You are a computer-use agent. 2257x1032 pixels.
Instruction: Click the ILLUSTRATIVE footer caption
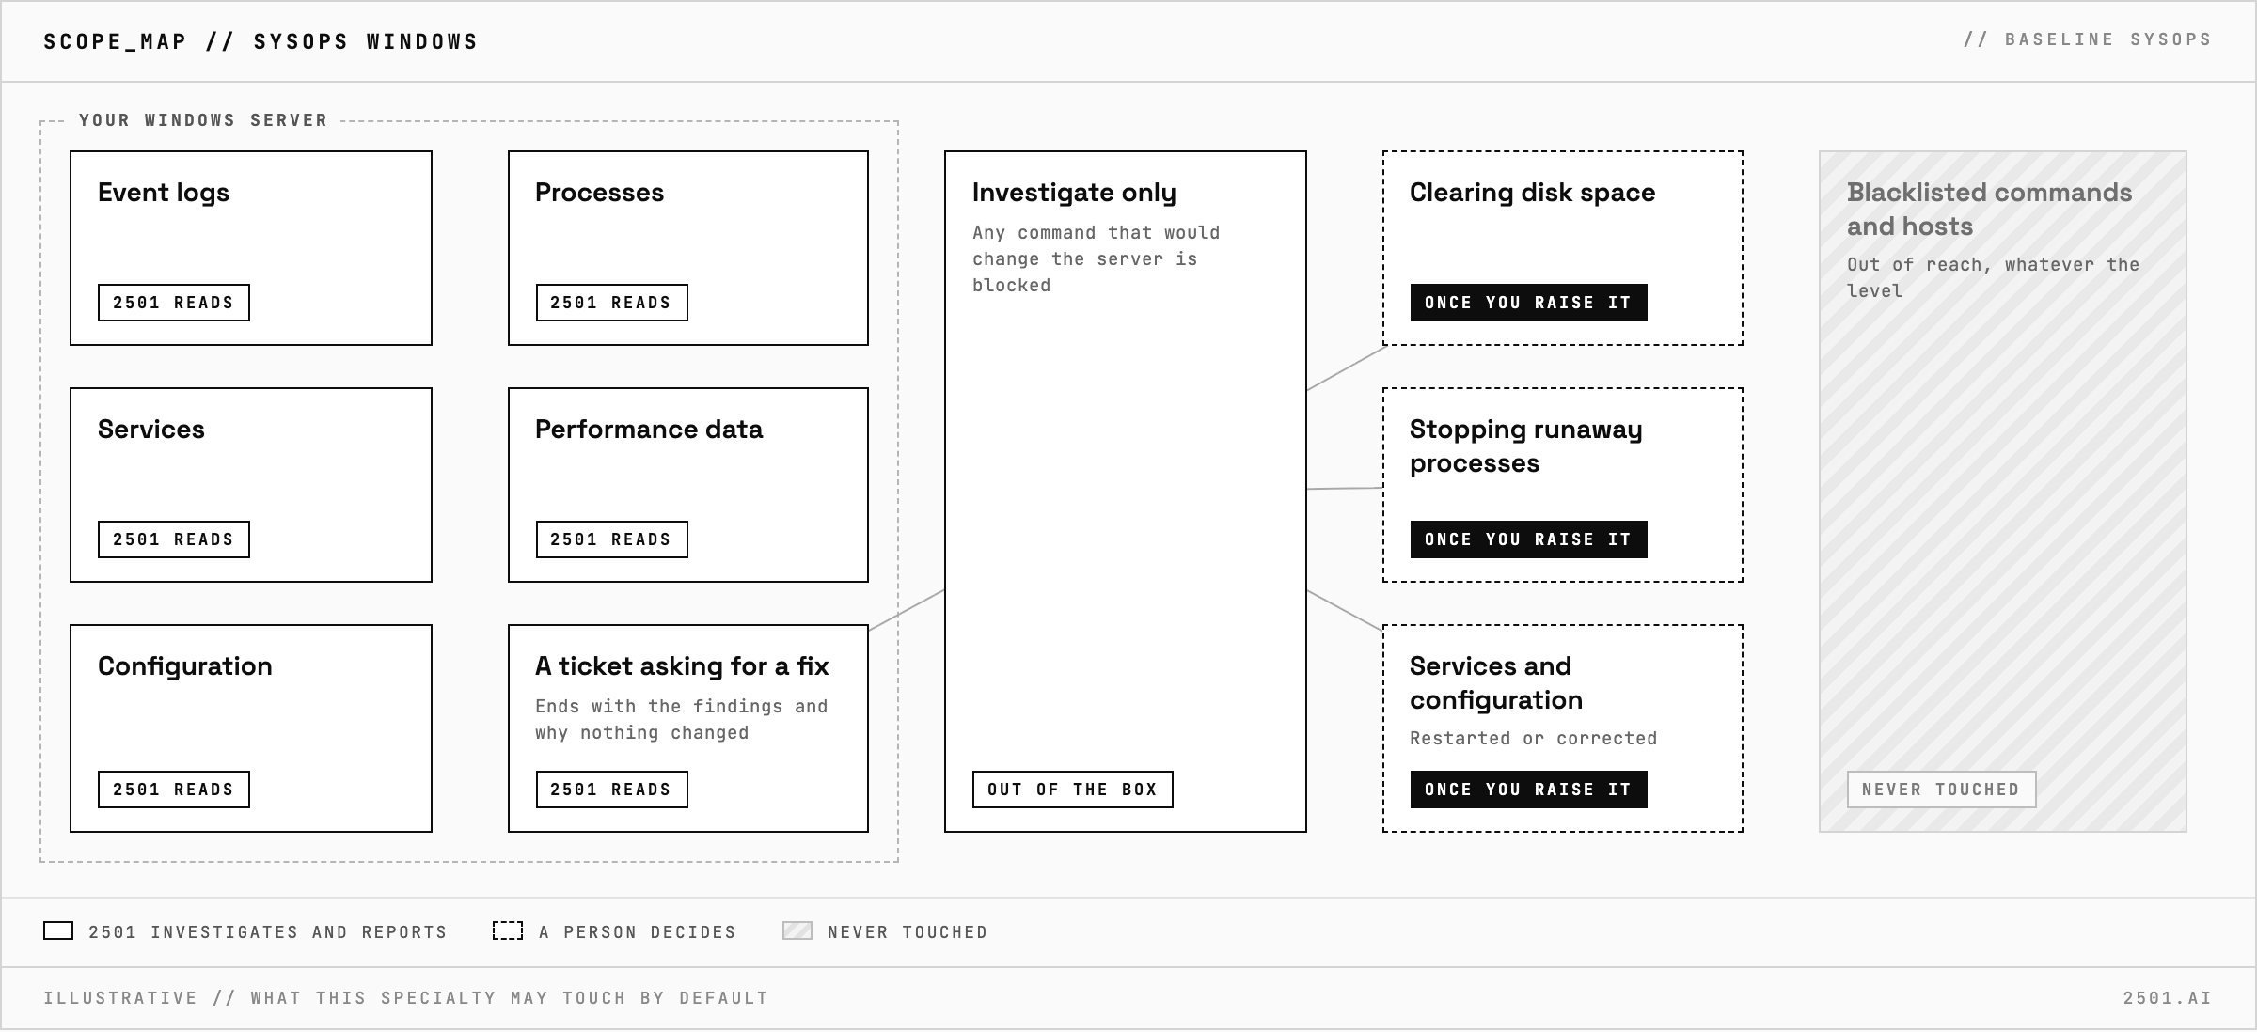406,998
